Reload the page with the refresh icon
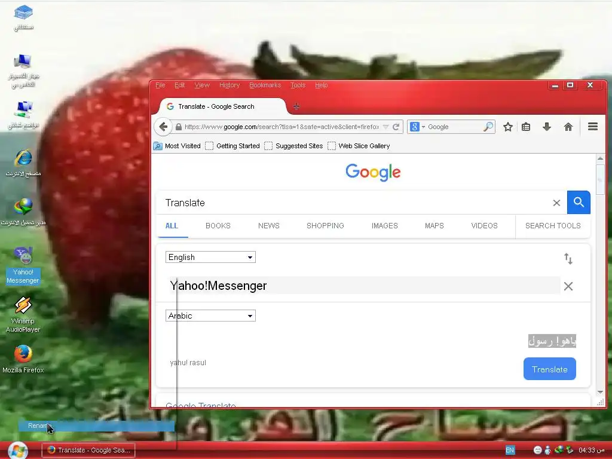 click(x=396, y=127)
